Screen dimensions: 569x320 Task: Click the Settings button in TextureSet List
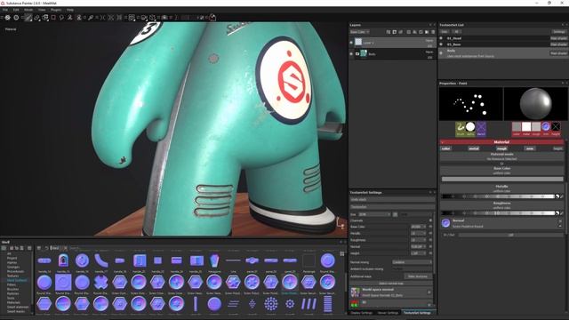tap(559, 32)
